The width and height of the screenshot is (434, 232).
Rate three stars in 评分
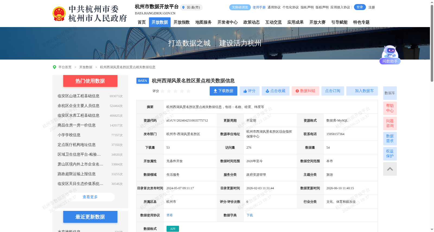click(175, 91)
